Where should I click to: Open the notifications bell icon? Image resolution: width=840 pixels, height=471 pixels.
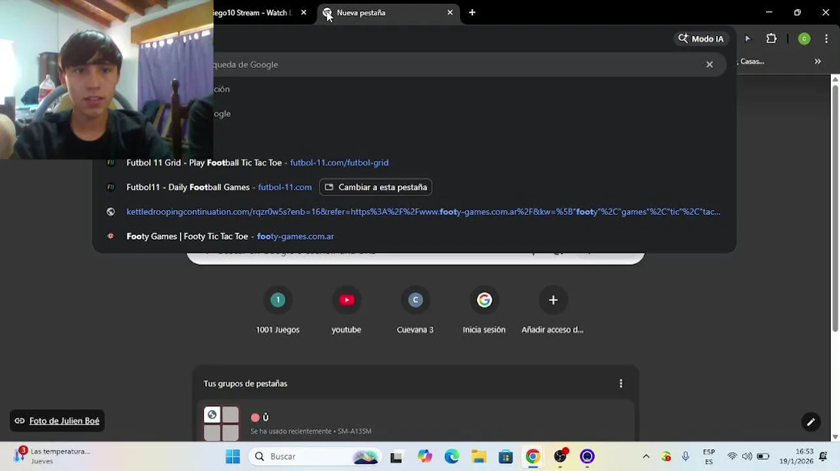[x=824, y=457]
